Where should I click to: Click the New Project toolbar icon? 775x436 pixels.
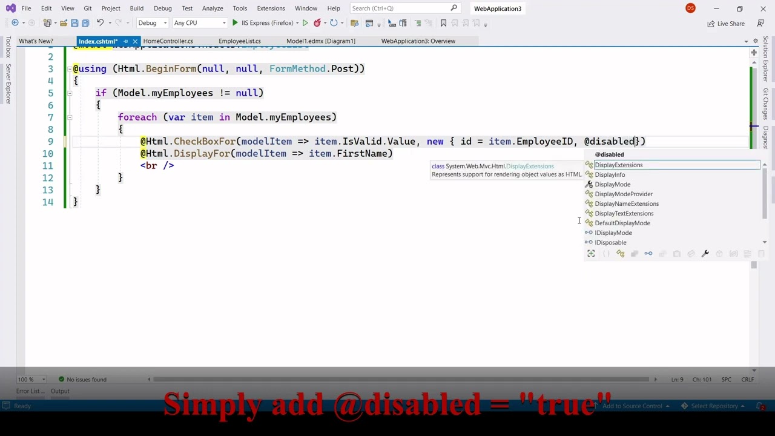pyautogui.click(x=48, y=23)
